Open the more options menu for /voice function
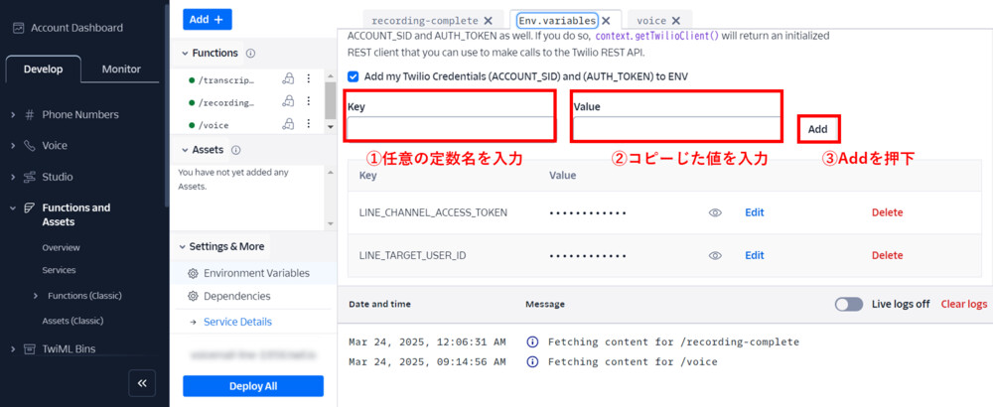Image resolution: width=993 pixels, height=407 pixels. coord(309,124)
